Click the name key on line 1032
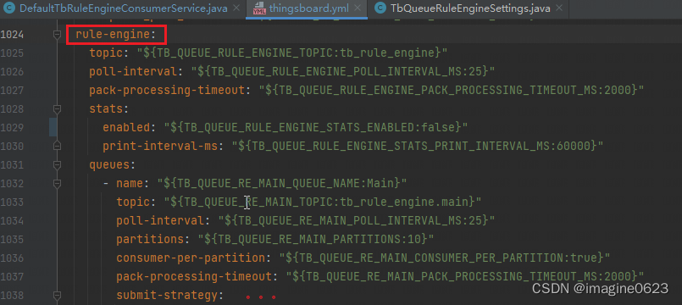 pyautogui.click(x=130, y=183)
